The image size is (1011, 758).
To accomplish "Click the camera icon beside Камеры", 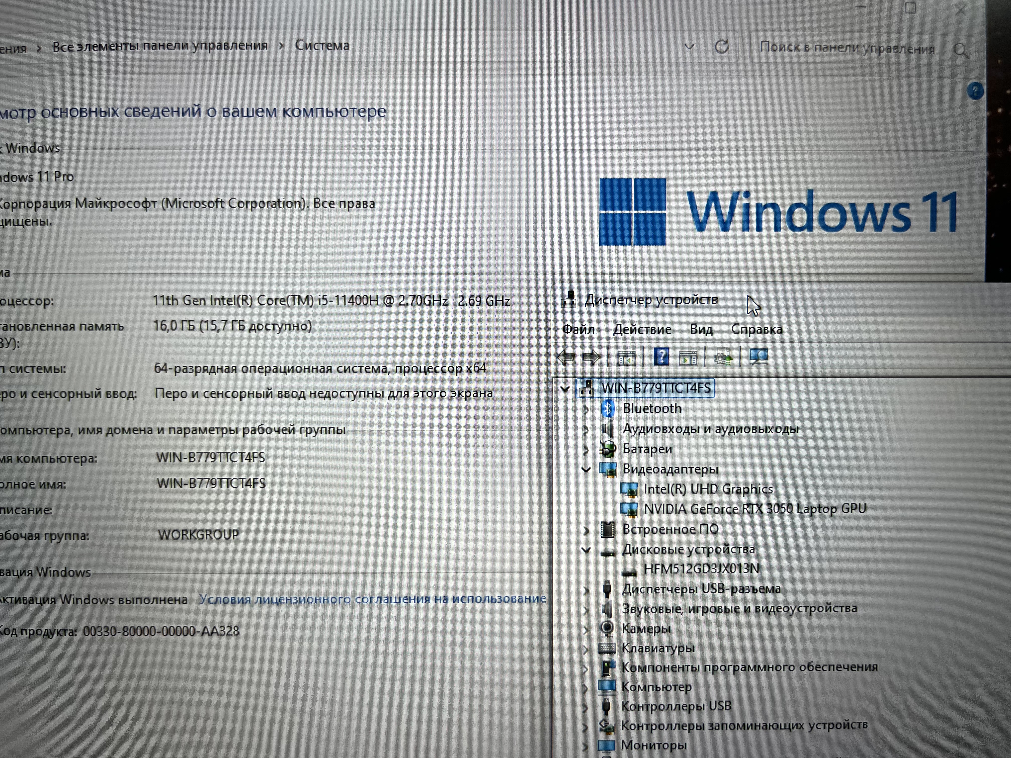I will pos(607,629).
